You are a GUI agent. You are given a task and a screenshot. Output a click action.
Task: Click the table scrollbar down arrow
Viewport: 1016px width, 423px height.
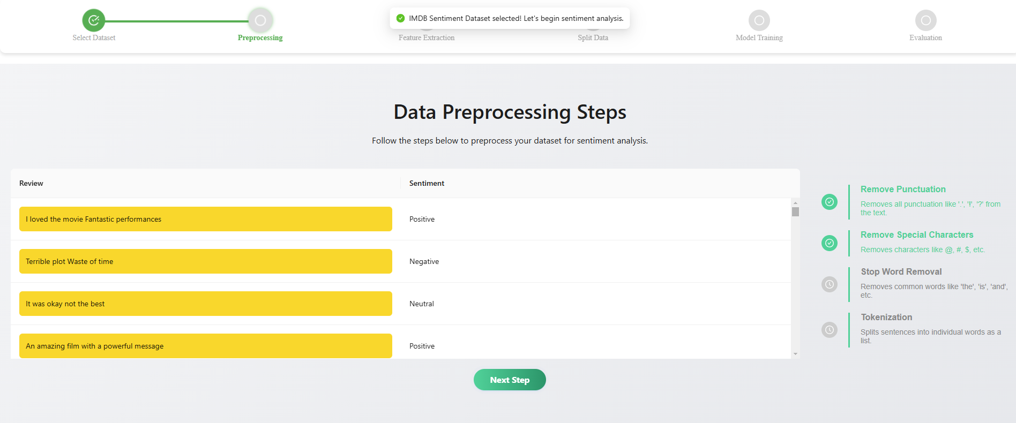tap(795, 354)
